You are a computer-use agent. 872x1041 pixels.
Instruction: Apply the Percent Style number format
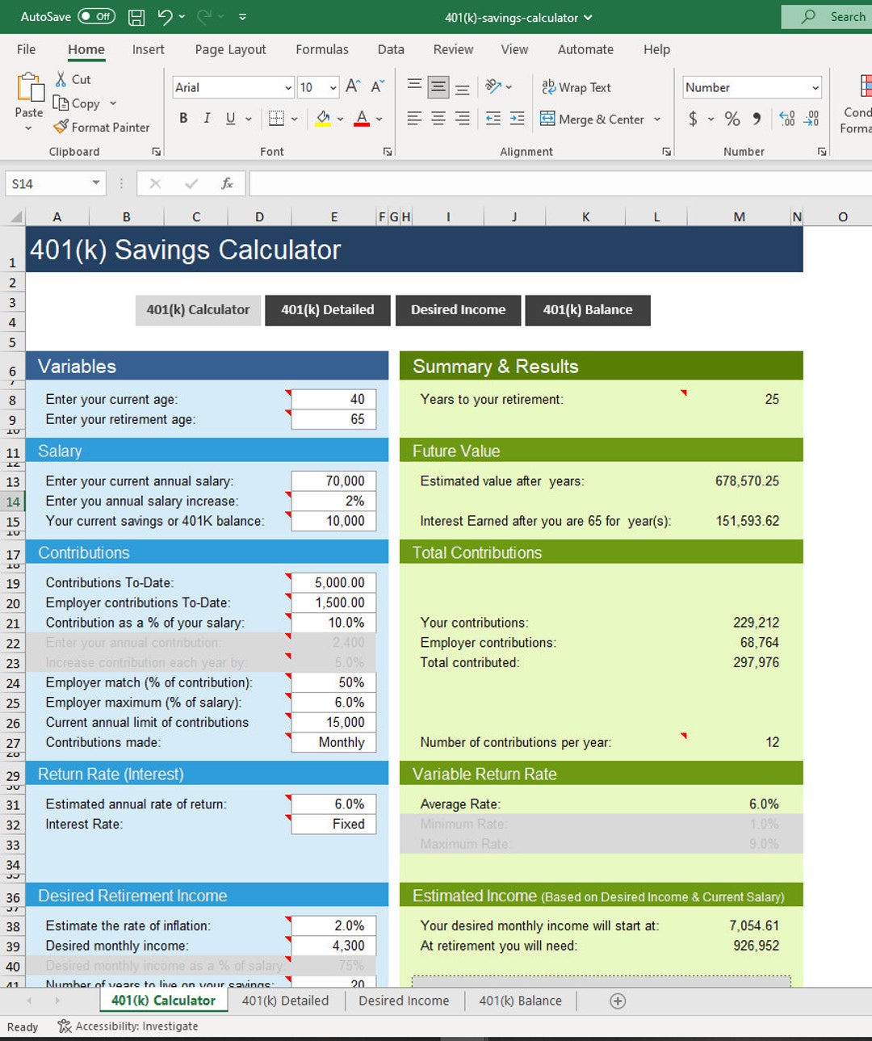coord(732,119)
